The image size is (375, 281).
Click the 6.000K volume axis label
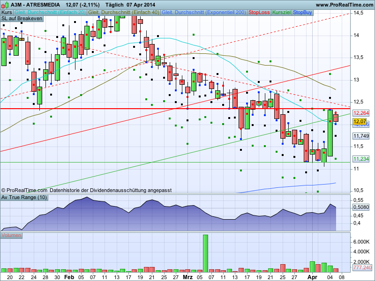point(361,242)
